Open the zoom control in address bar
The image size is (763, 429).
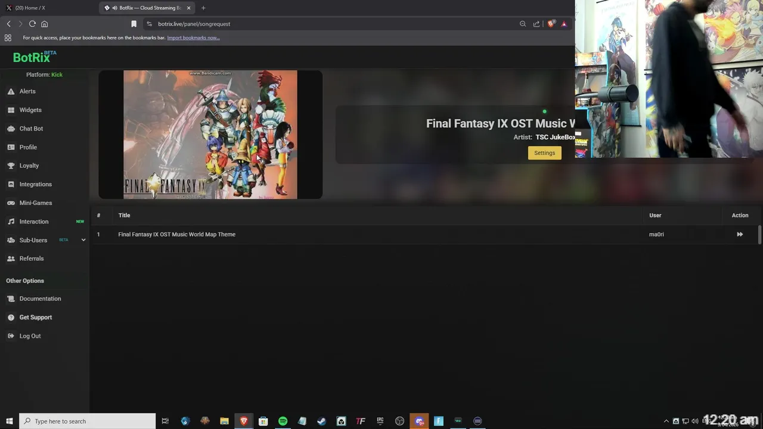(x=523, y=24)
